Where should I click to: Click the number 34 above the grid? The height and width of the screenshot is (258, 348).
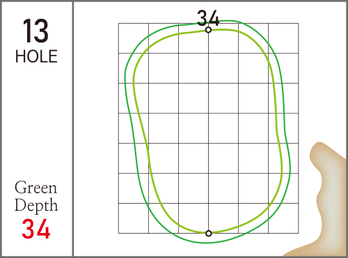click(x=208, y=18)
